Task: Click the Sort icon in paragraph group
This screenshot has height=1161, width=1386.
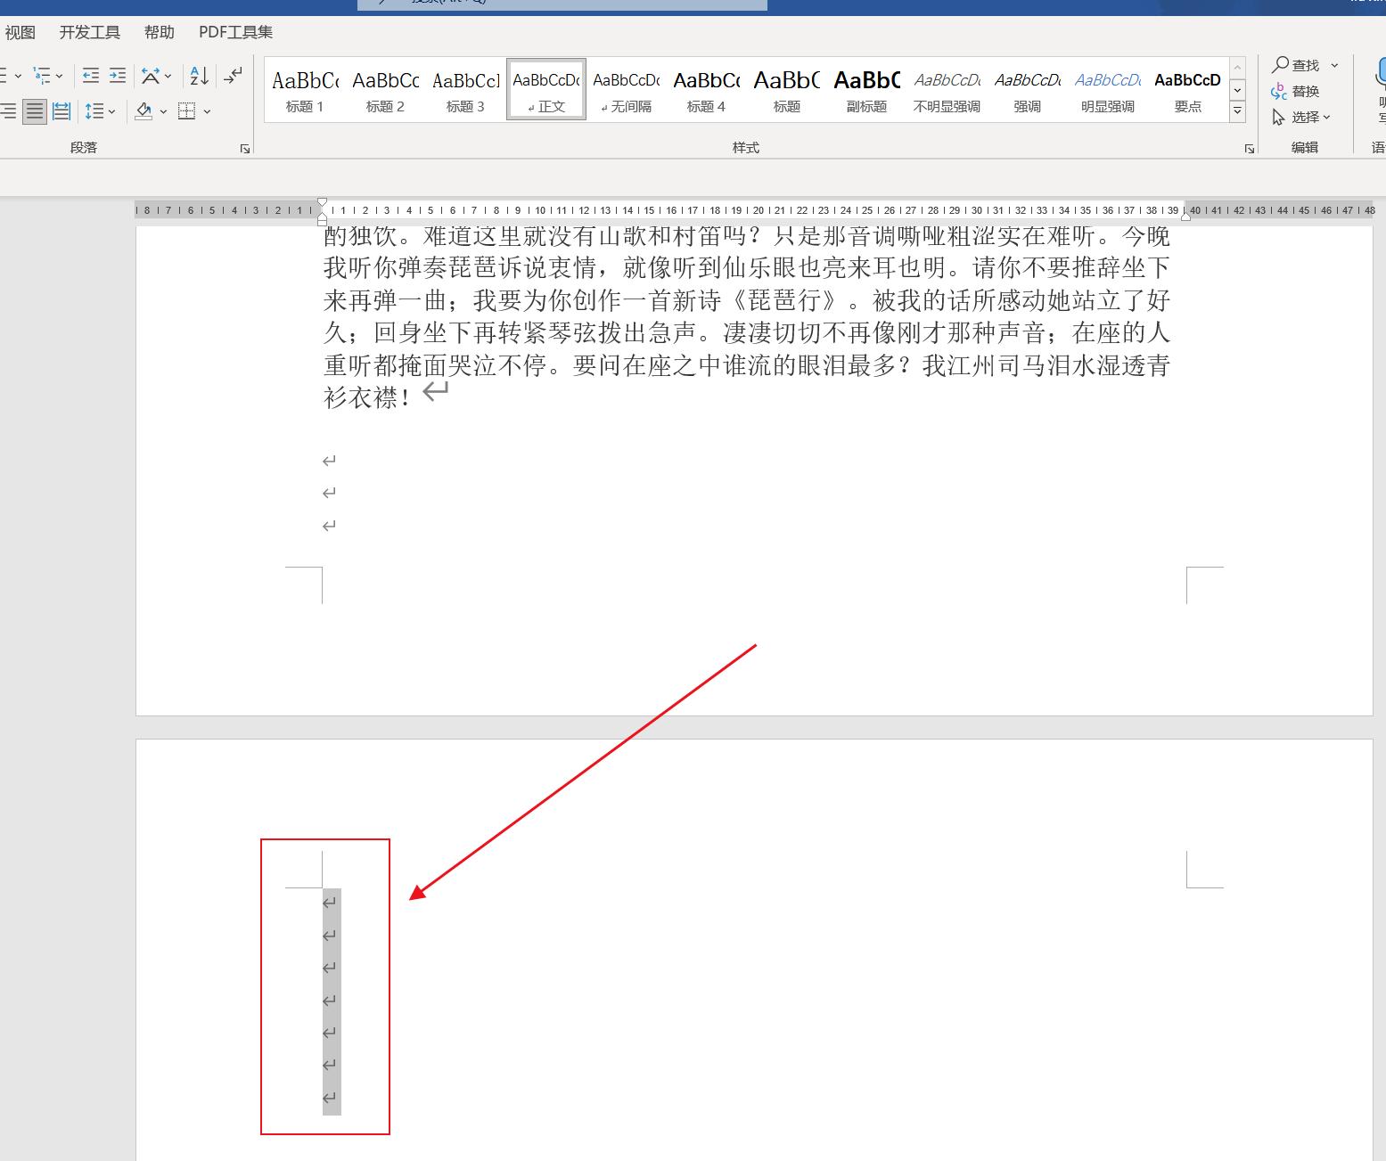Action: (x=198, y=75)
